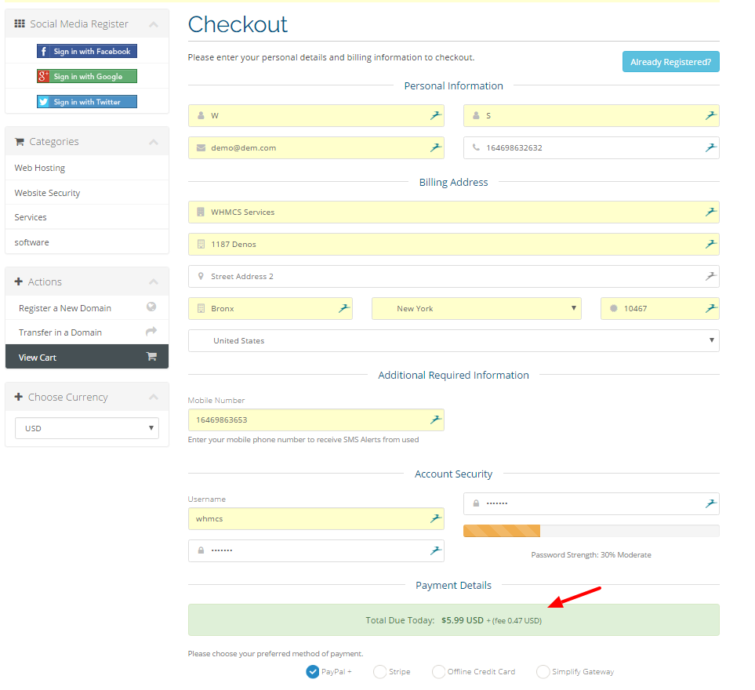
Task: Open Website Security category
Action: pyautogui.click(x=47, y=193)
